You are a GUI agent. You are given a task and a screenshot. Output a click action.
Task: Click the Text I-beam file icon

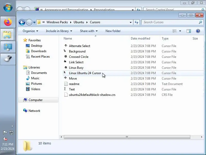tap(65, 89)
